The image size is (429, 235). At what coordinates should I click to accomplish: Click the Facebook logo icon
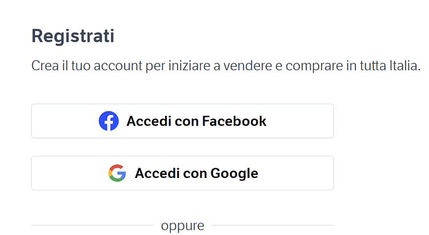109,121
